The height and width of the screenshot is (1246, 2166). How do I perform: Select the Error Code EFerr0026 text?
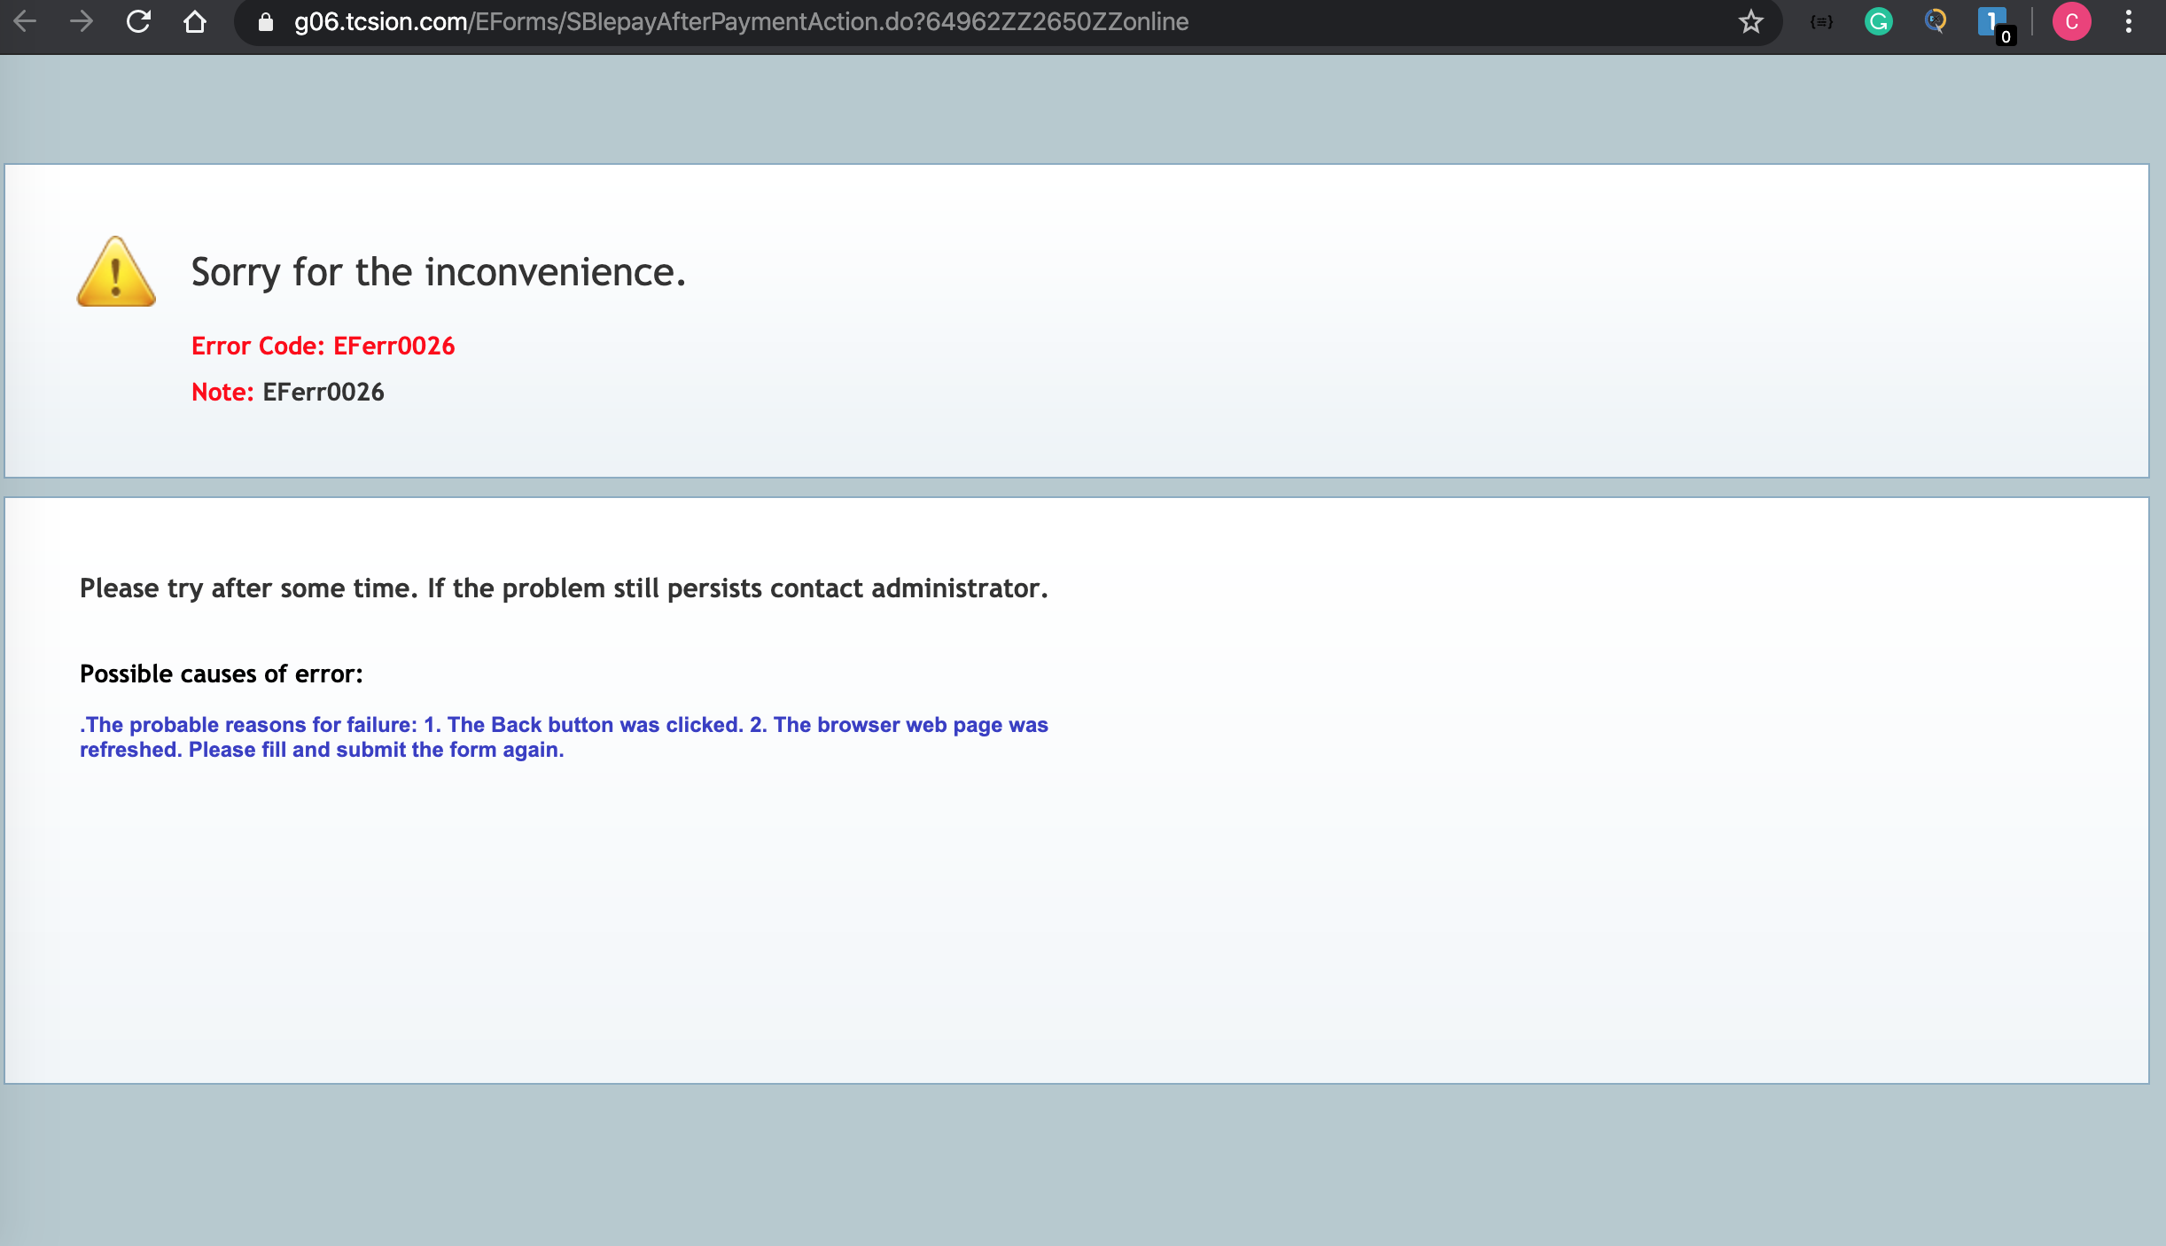click(323, 346)
